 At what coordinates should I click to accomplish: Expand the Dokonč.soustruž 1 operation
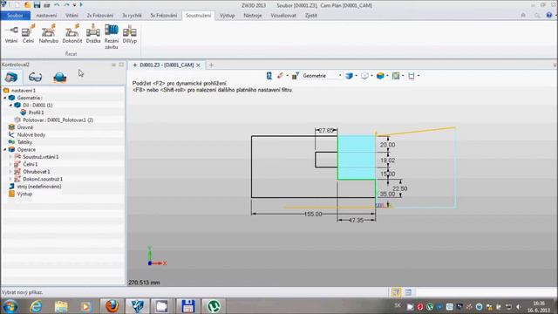point(10,179)
